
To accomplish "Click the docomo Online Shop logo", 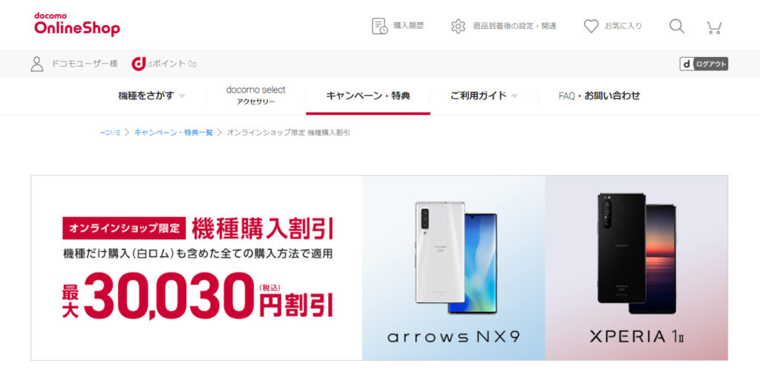I will pyautogui.click(x=76, y=24).
